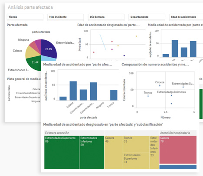Click the light blue line in the background scatter
This screenshot has width=203, height=176.
tap(103, 42)
